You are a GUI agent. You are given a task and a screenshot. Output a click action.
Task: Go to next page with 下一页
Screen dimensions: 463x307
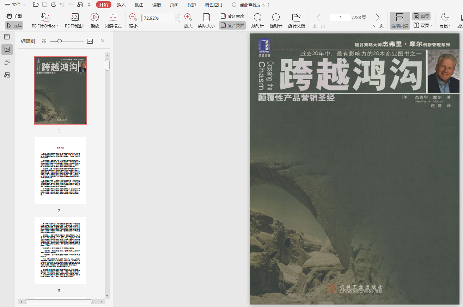377,20
